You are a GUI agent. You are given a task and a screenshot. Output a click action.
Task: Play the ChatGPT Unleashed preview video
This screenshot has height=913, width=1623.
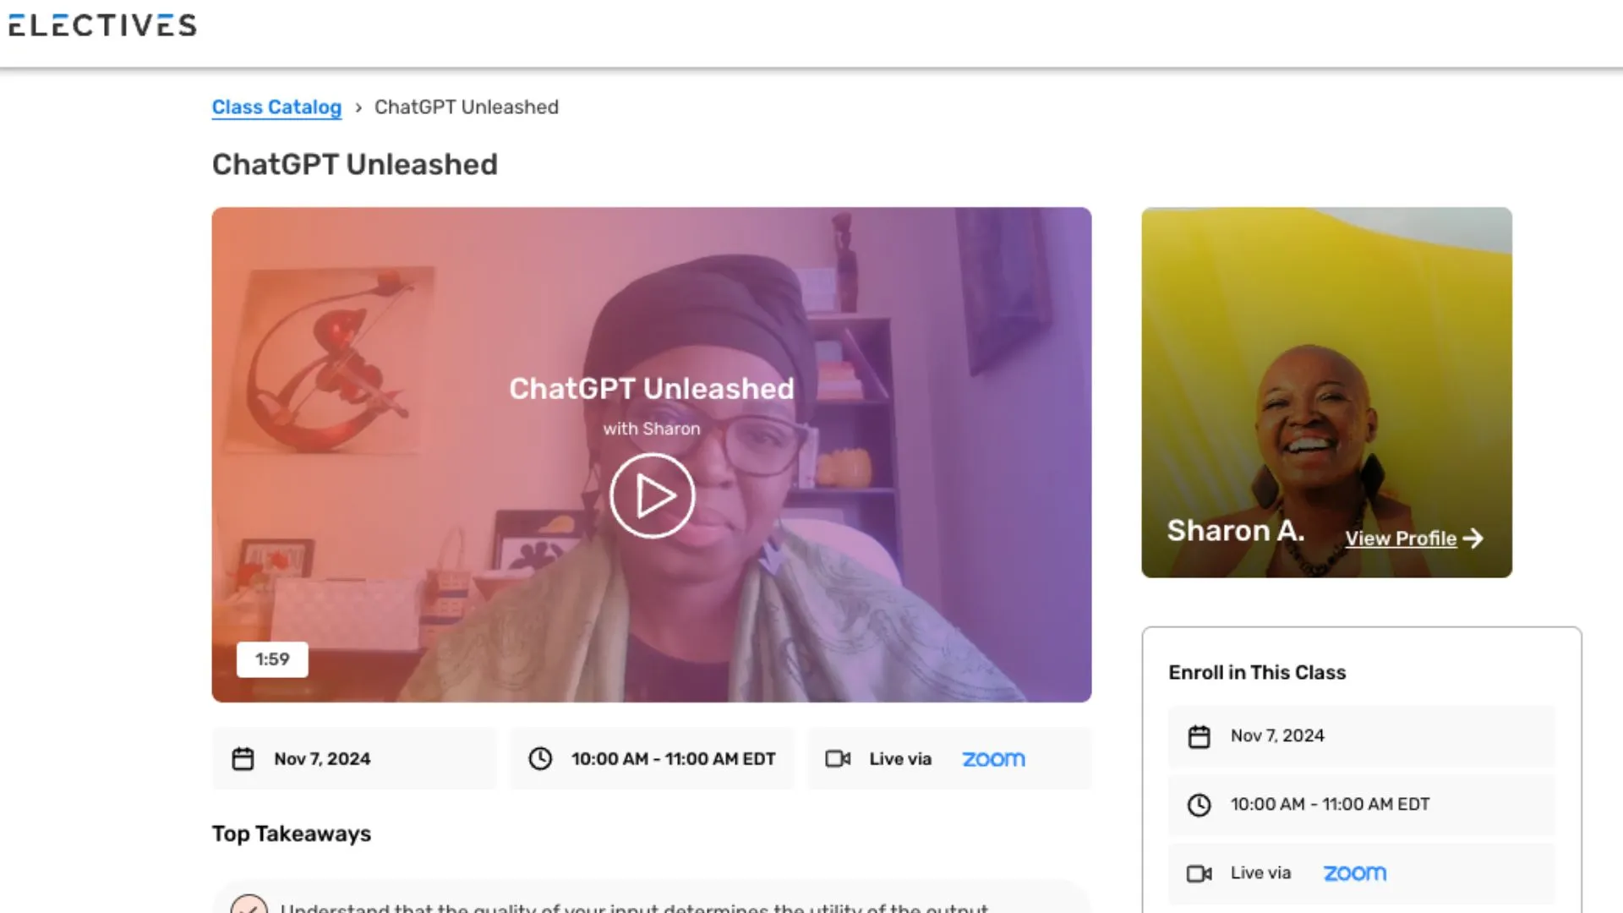(652, 495)
